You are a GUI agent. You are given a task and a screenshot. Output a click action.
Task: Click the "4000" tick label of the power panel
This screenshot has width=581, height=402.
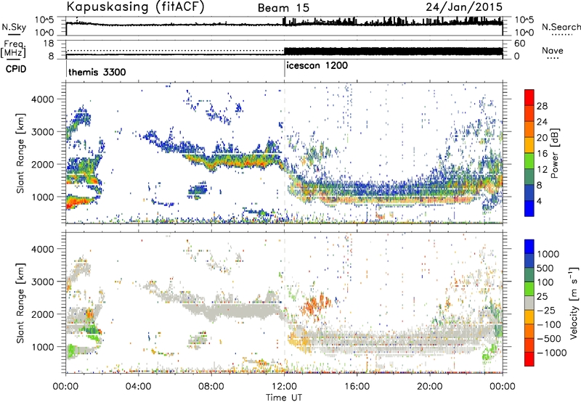[x=43, y=99]
